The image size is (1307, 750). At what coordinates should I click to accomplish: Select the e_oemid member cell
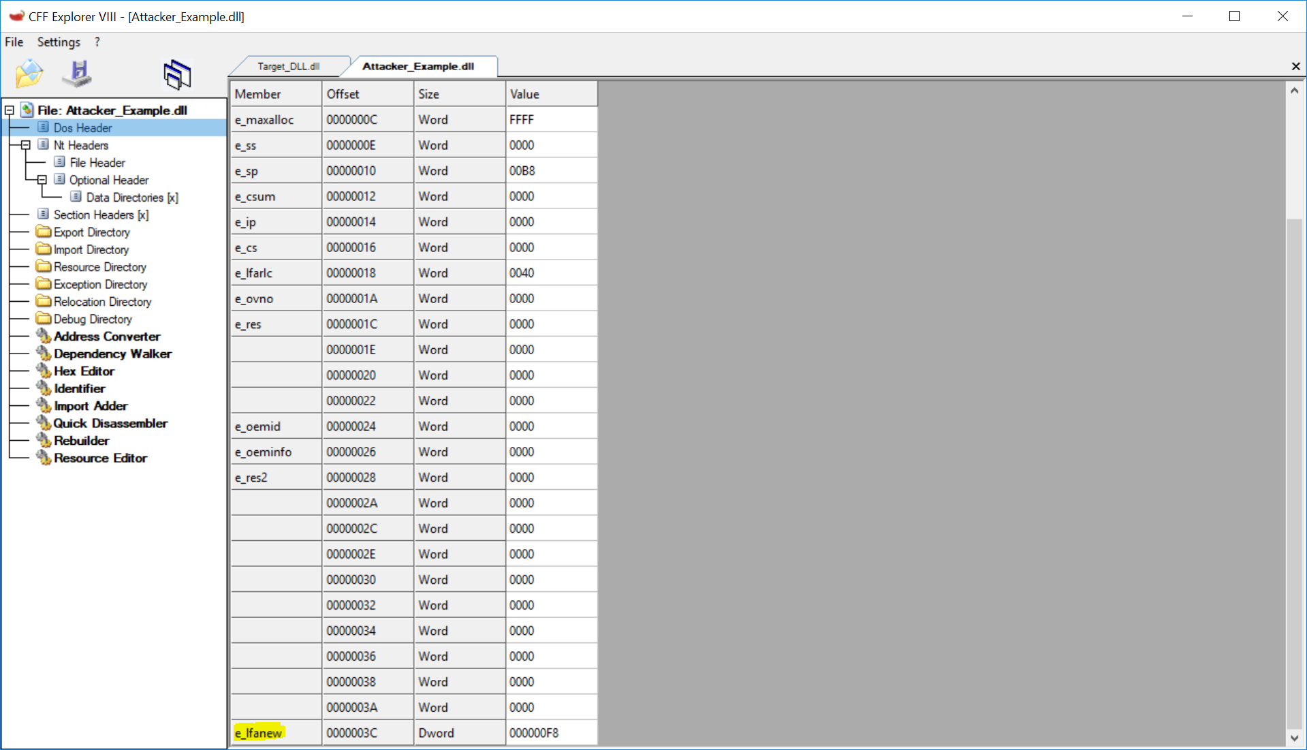(x=276, y=426)
